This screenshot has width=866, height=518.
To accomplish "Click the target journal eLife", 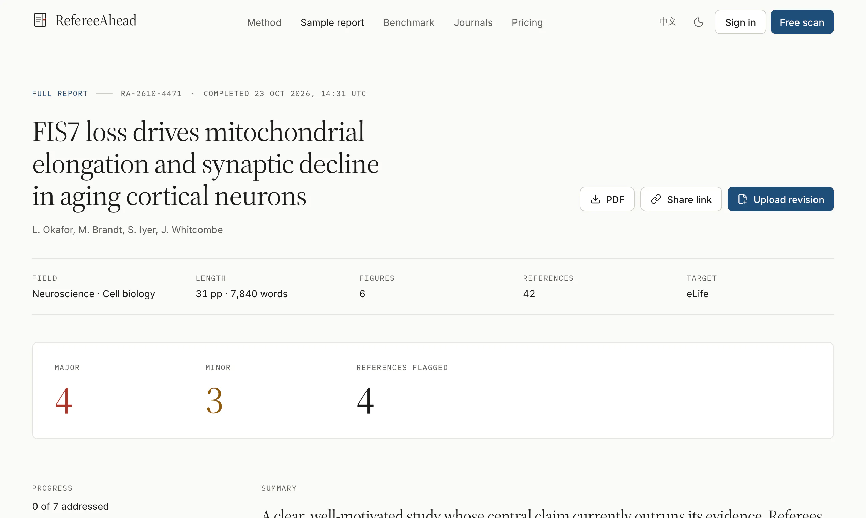I will pos(697,294).
